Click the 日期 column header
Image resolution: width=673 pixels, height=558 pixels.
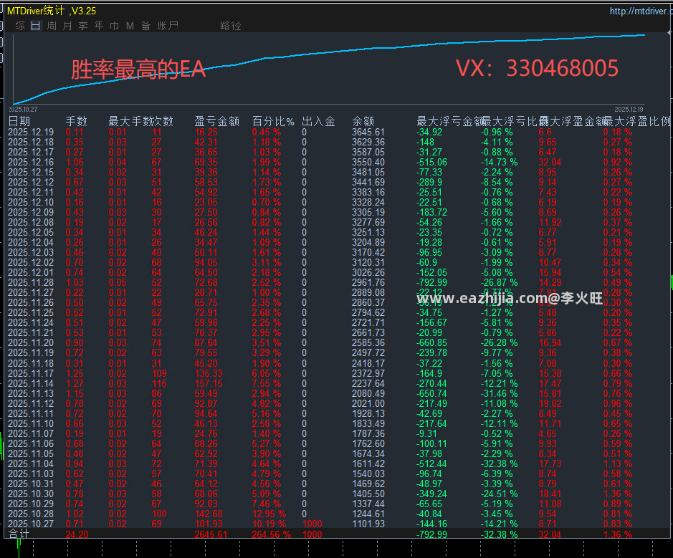point(19,121)
